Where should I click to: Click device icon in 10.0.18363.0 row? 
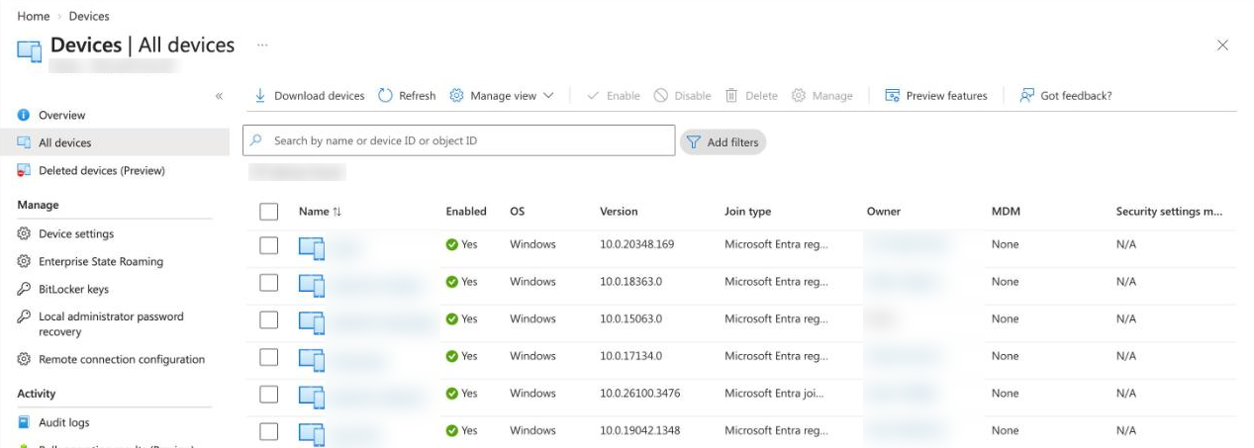point(312,285)
